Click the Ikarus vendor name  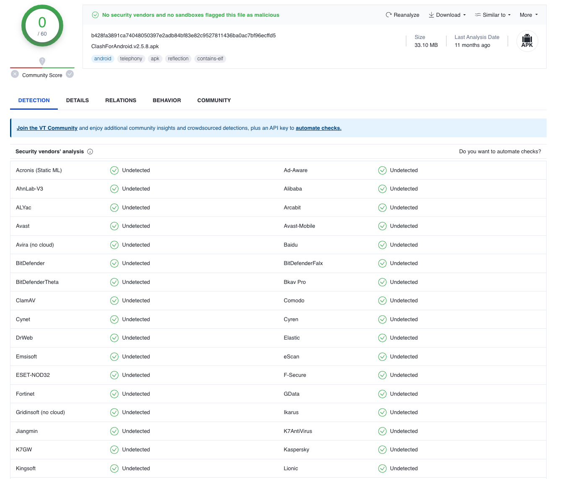(x=291, y=412)
